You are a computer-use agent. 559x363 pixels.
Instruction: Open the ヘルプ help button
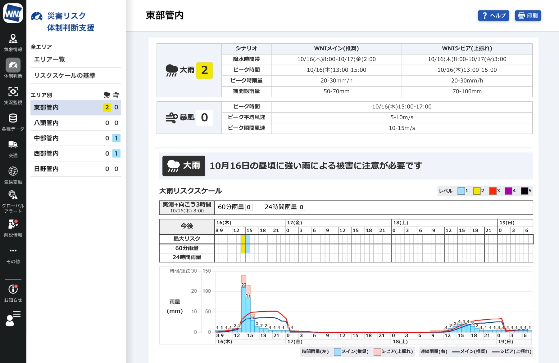(x=493, y=15)
